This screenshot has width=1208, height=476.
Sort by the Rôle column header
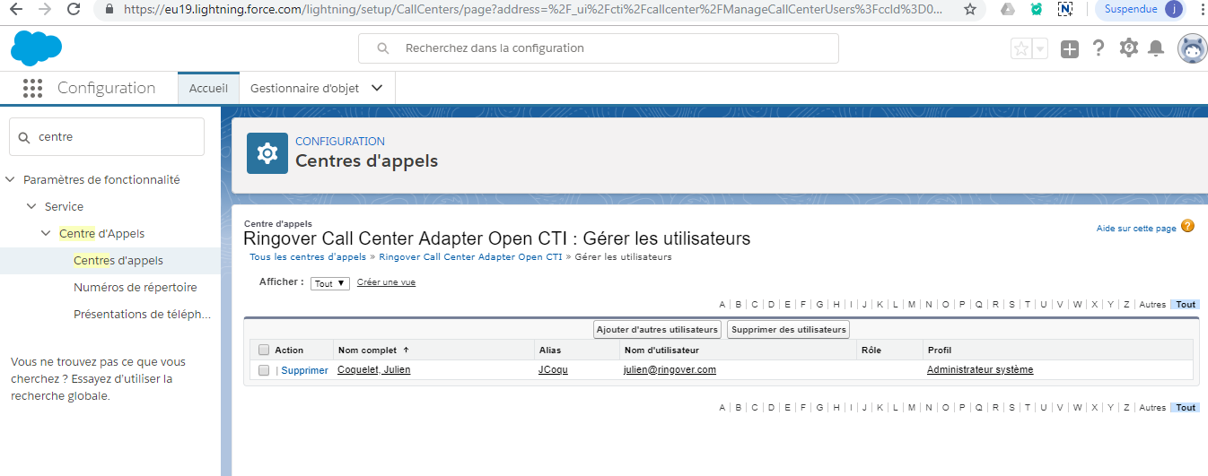871,350
